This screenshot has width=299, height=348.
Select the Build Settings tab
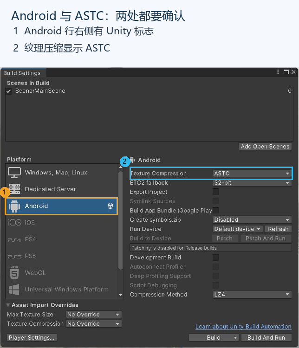22,73
